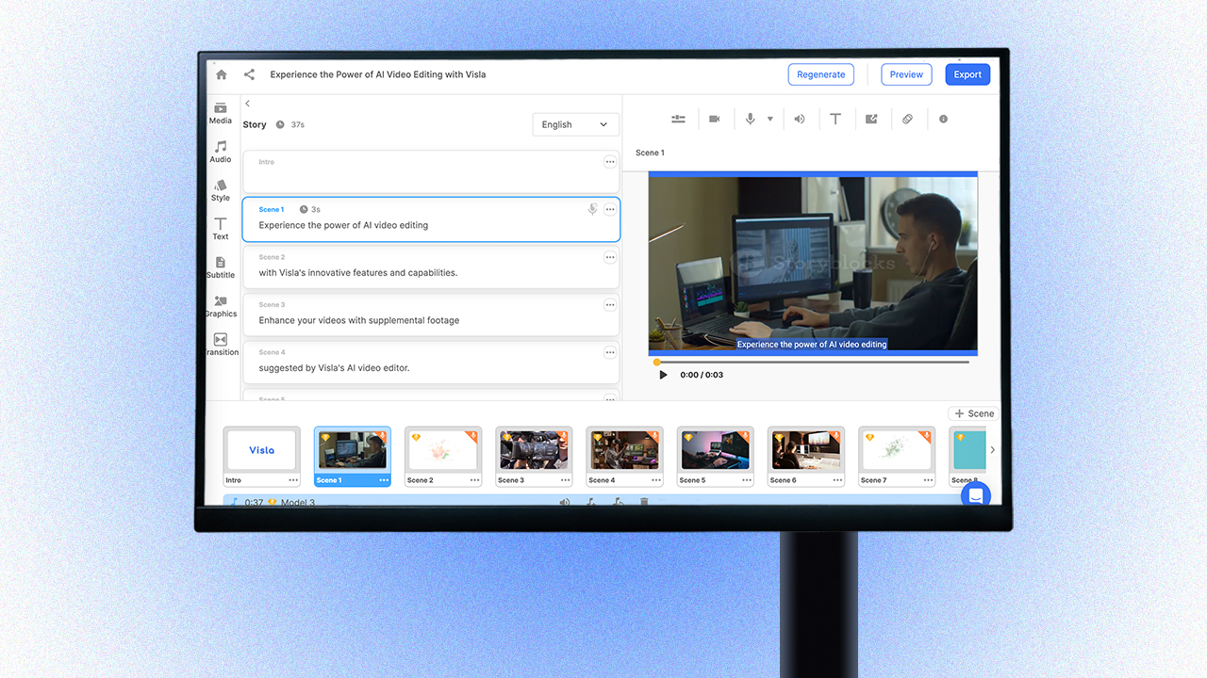Select the empty Intro story row
This screenshot has width=1207, height=678.
coord(431,172)
